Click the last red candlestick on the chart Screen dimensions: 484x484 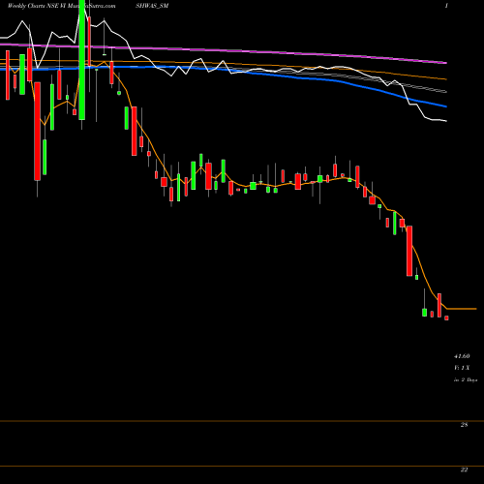pyautogui.click(x=446, y=318)
